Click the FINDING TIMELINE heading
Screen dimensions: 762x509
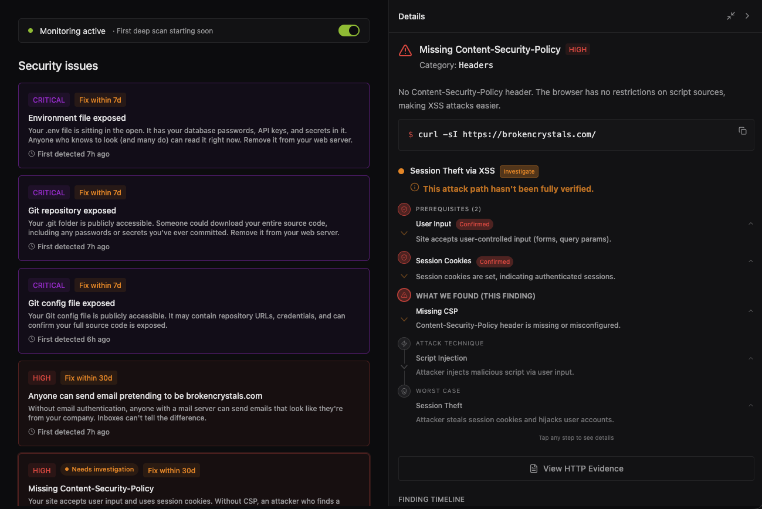431,500
